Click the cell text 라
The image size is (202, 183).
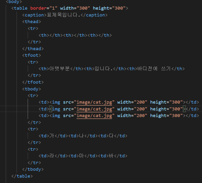click(52, 156)
